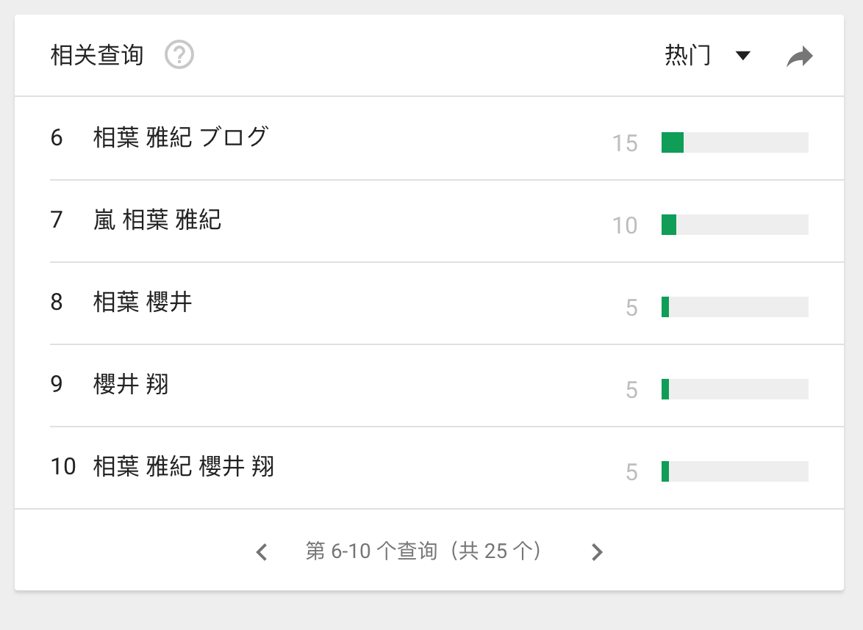
Task: Click the dropdown triangle beside 热门
Action: [743, 56]
